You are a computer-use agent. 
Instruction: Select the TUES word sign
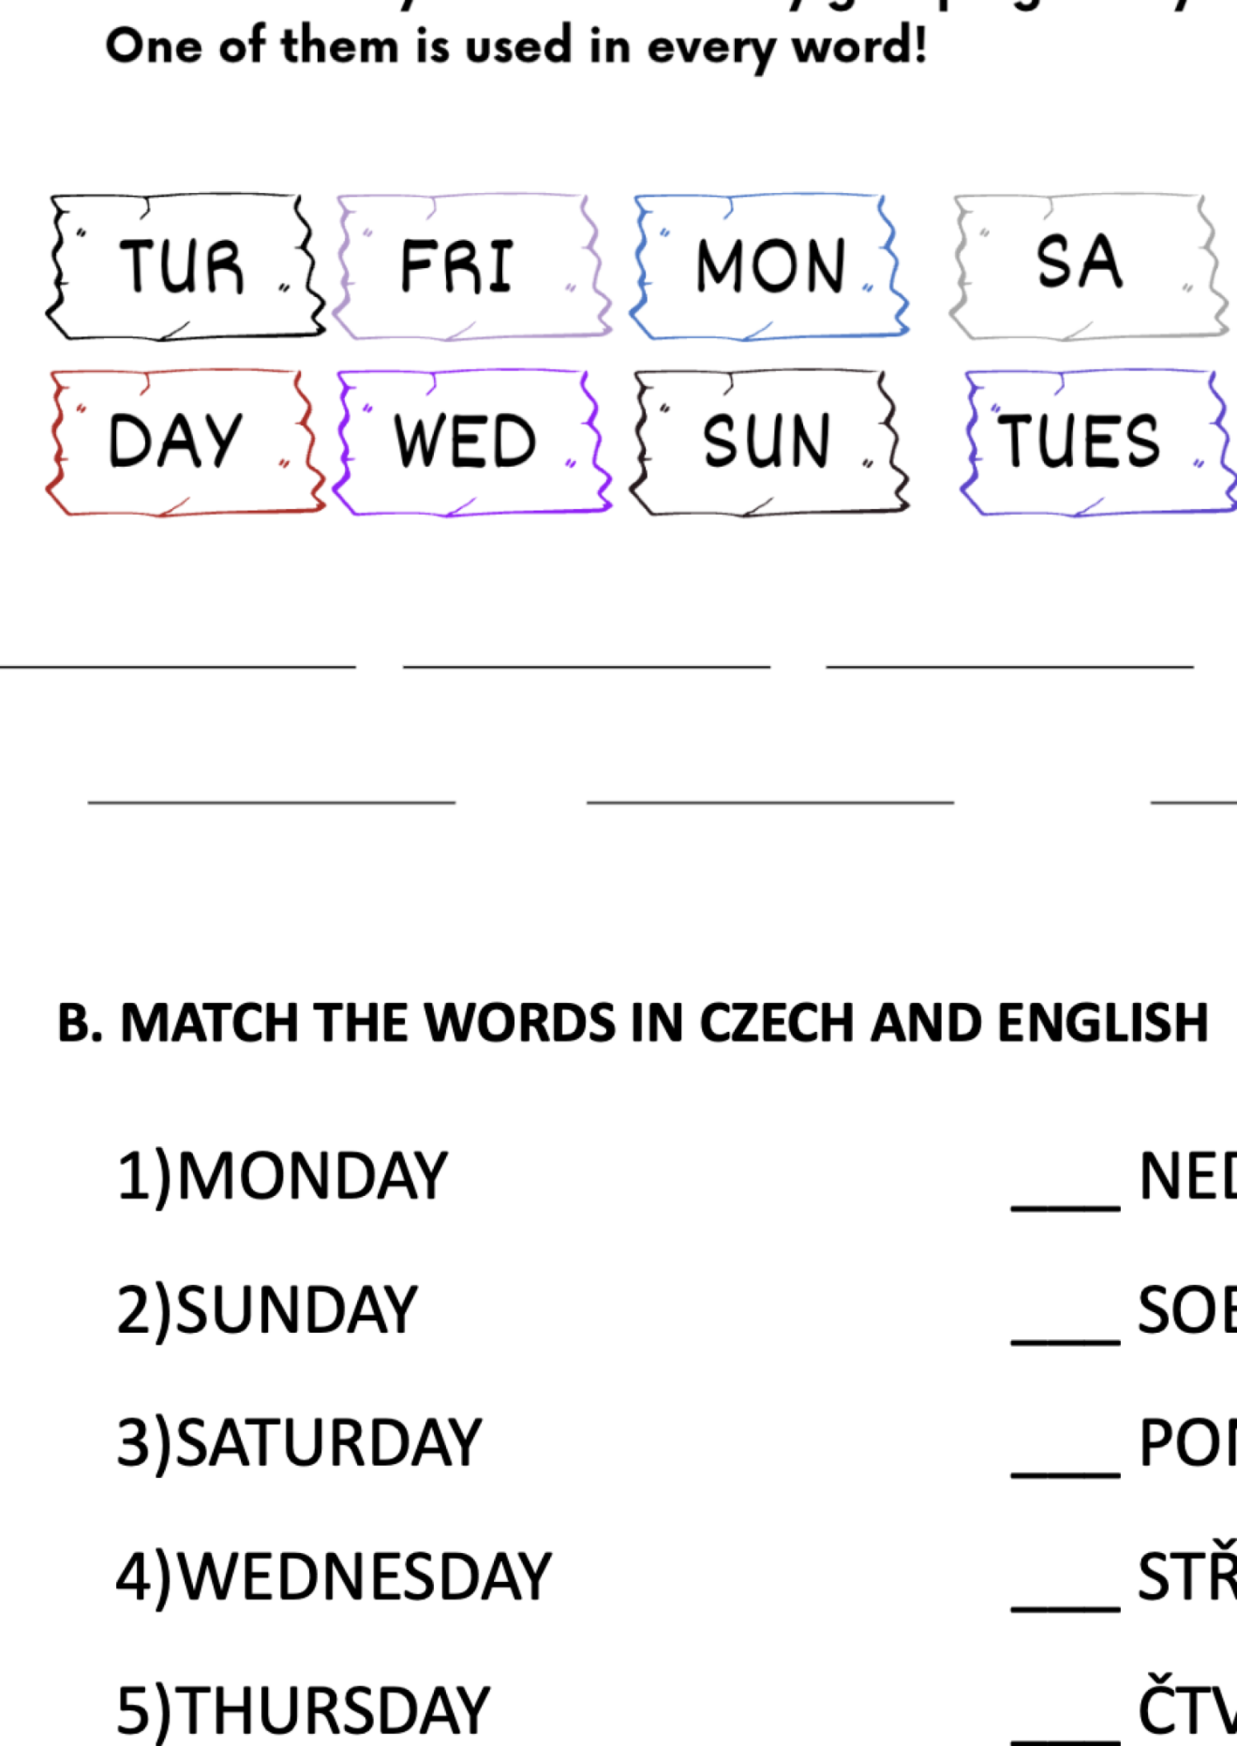pos(1098,443)
